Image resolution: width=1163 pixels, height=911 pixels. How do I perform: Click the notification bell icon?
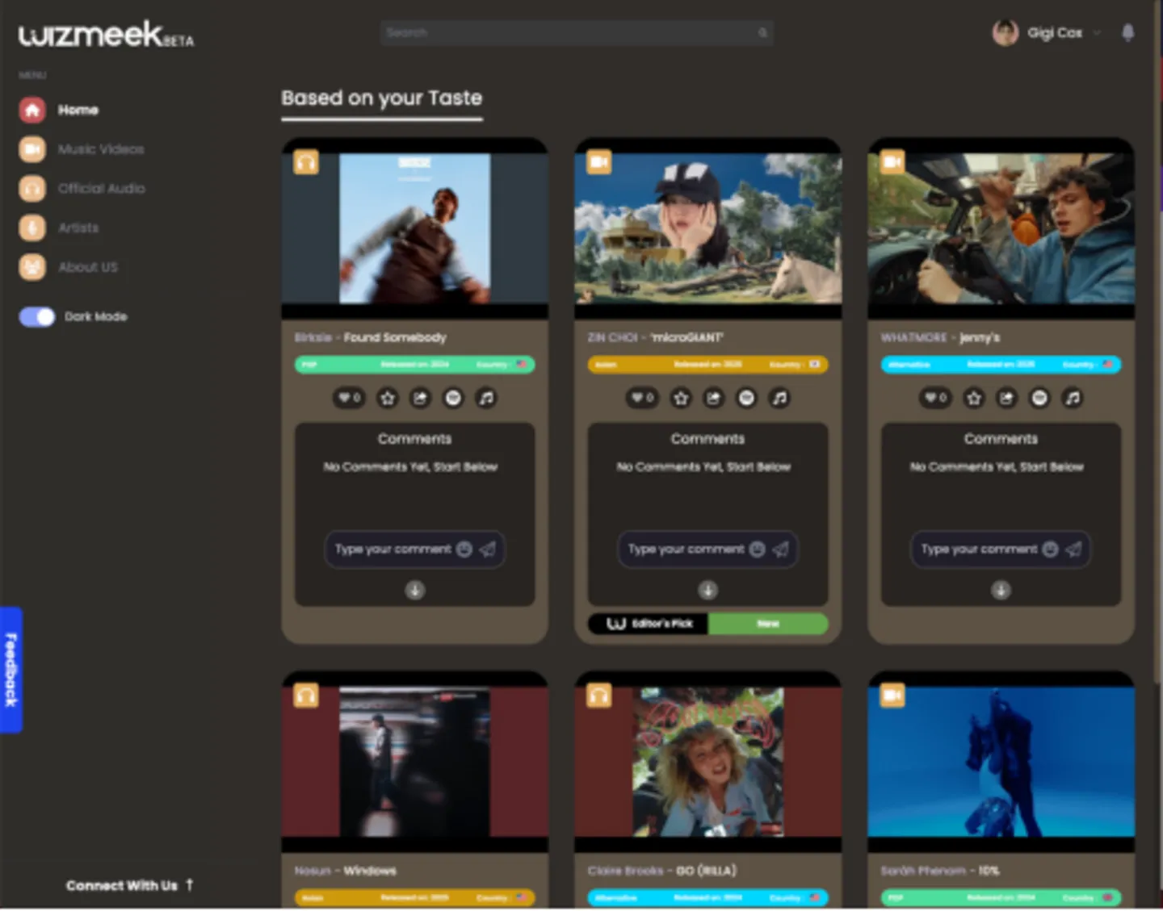point(1127,32)
